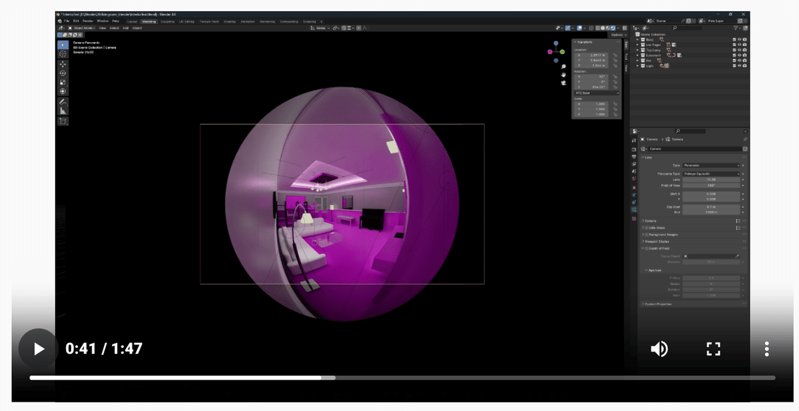
Task: Select the Annotate tool
Action: [x=63, y=102]
